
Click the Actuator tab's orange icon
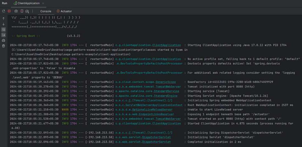click(58, 11)
